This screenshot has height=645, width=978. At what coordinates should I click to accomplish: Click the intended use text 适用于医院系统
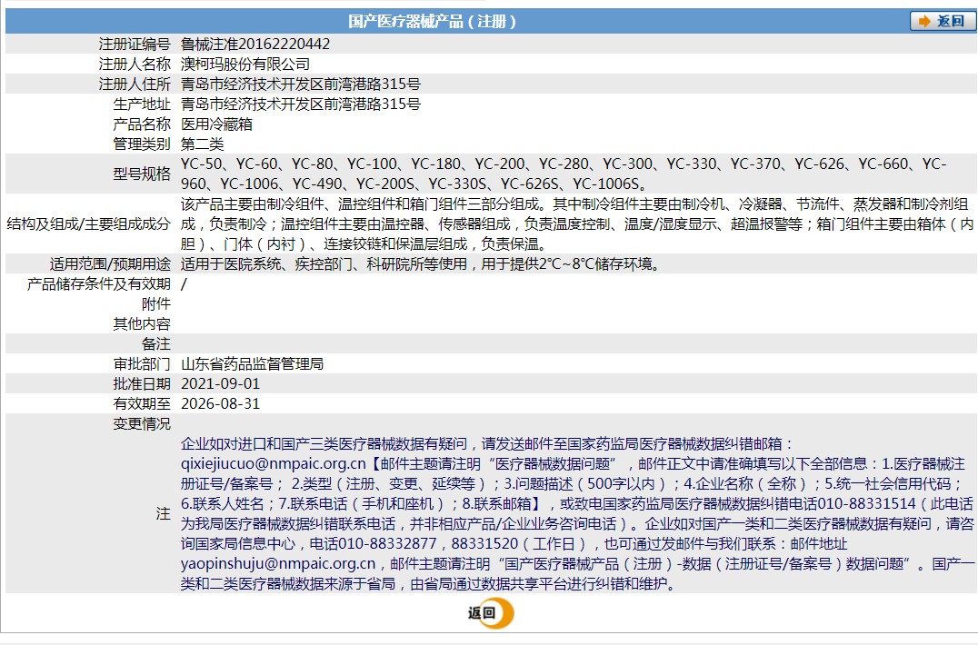tap(421, 264)
